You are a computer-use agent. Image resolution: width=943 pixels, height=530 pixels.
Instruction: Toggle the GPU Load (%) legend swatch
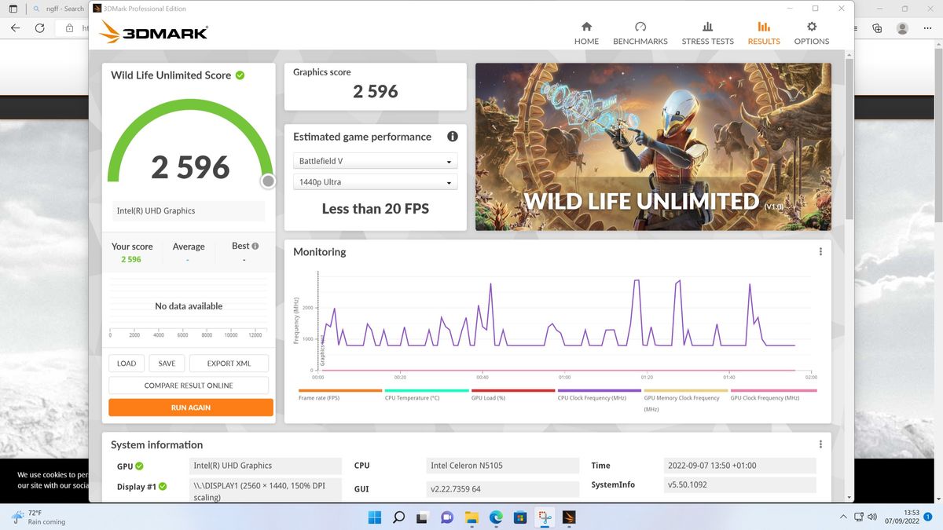512,390
